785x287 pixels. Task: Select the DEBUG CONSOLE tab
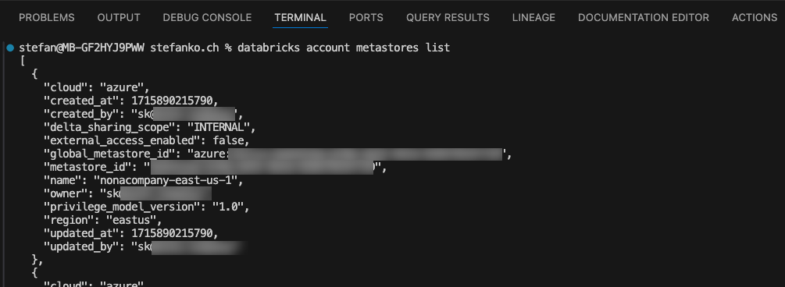pos(207,17)
